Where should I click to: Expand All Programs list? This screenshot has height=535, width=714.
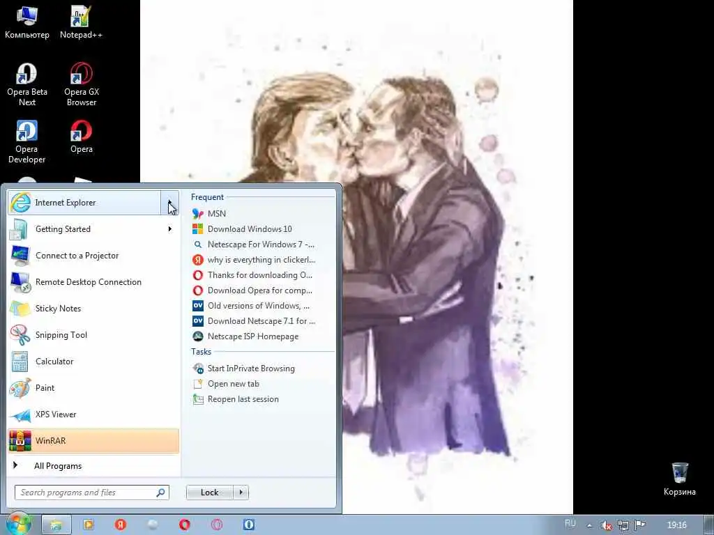pos(93,465)
